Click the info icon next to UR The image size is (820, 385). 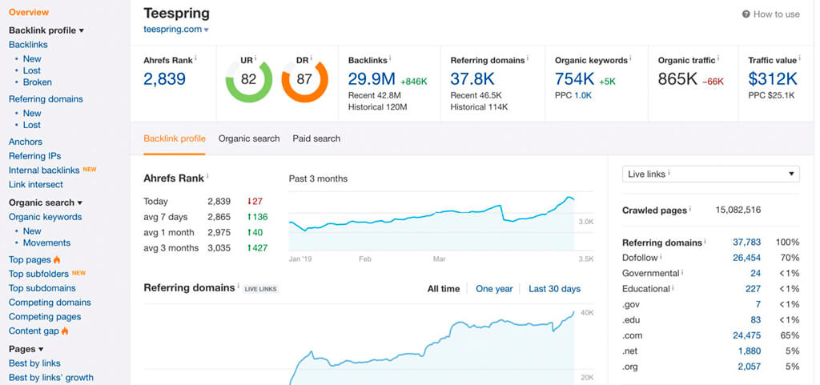(x=255, y=58)
